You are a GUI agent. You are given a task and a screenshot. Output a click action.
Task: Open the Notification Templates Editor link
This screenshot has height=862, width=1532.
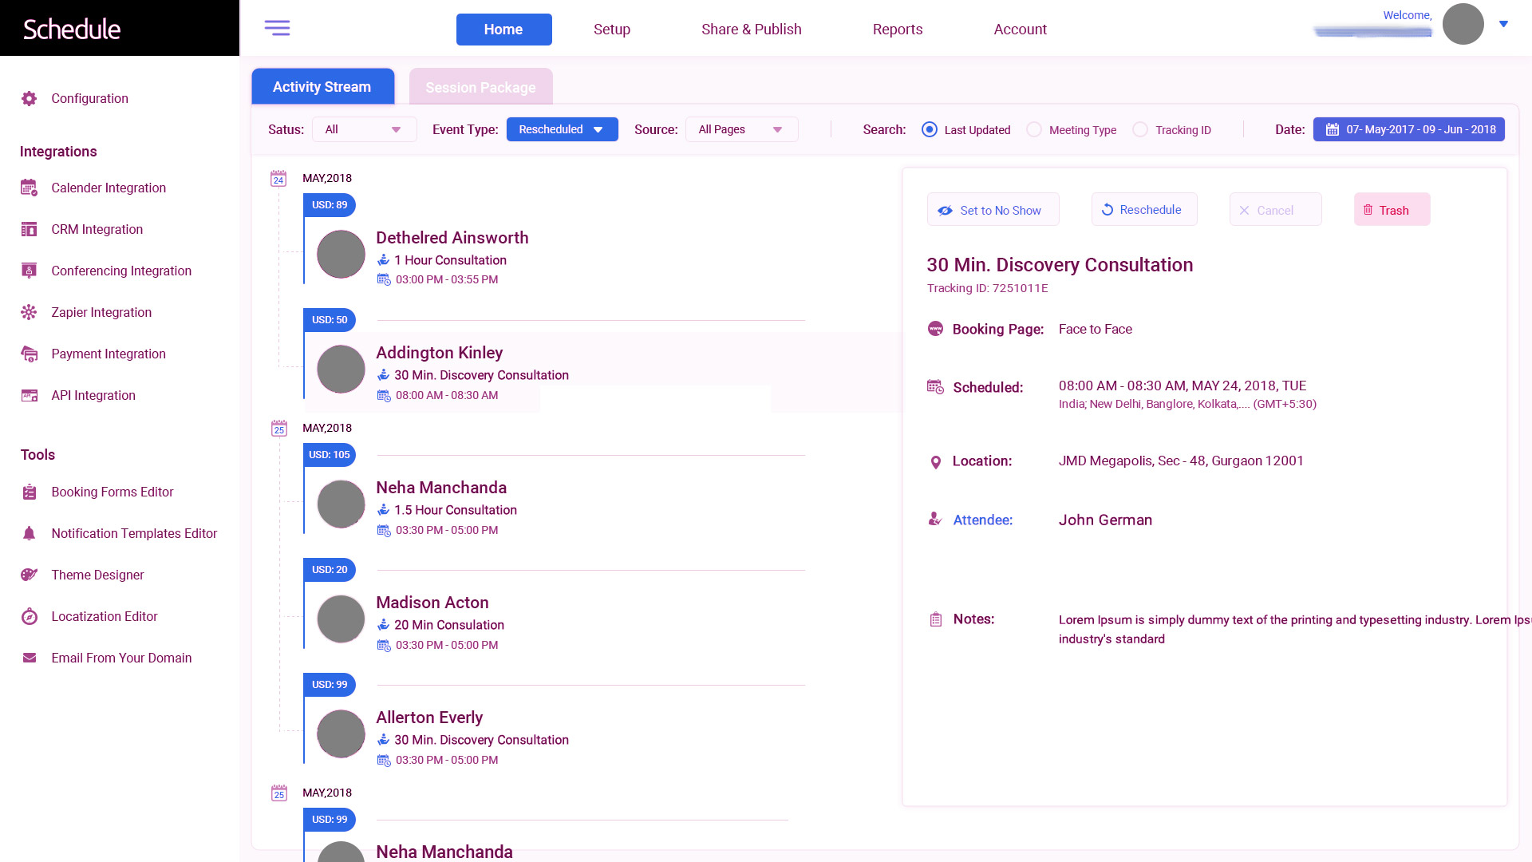click(x=134, y=533)
